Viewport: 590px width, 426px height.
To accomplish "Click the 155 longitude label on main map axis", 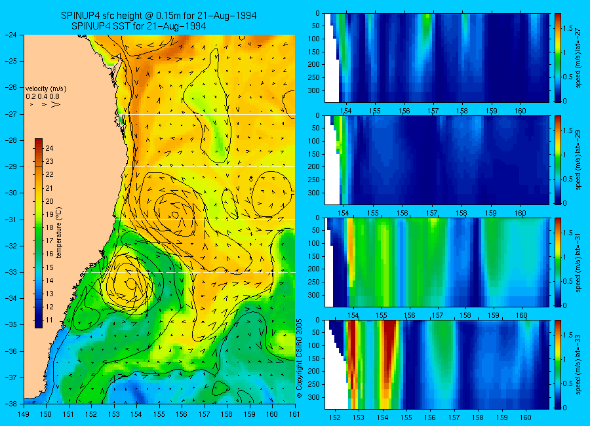I will (159, 414).
